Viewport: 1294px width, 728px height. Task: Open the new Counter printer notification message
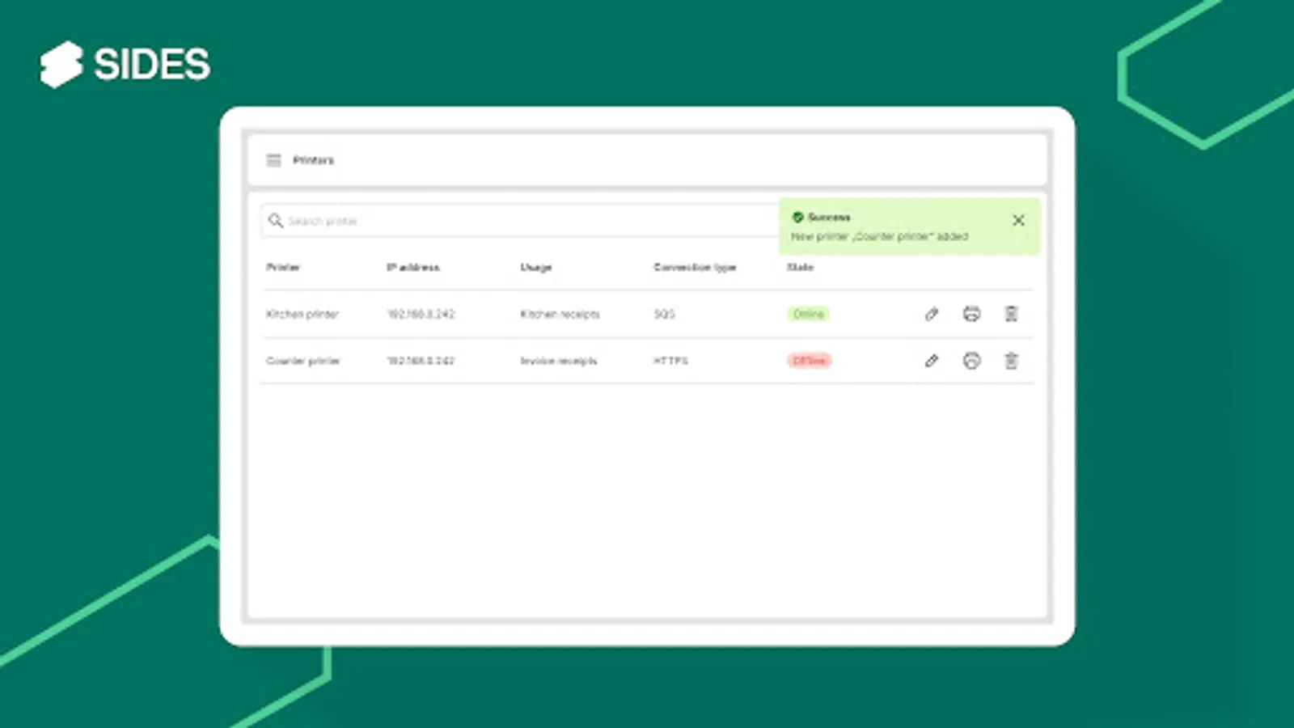point(879,236)
